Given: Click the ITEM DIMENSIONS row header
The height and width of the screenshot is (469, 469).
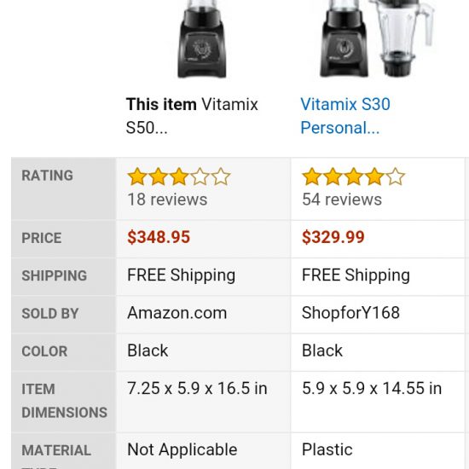Looking at the screenshot, I should pos(64,401).
